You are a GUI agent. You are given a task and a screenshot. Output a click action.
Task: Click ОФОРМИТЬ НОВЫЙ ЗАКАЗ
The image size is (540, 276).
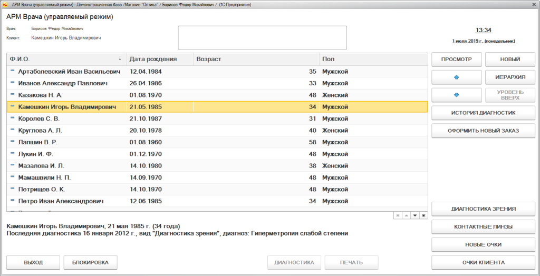click(483, 131)
